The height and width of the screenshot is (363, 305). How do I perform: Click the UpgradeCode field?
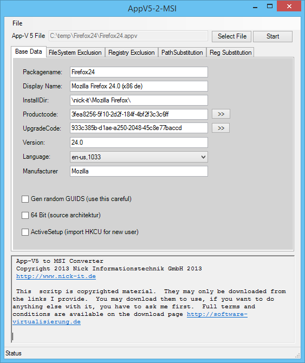tap(139, 128)
